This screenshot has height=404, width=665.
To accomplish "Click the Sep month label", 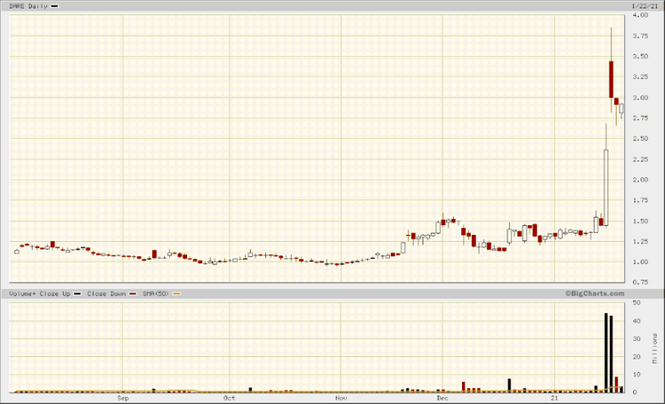I will pyautogui.click(x=123, y=398).
